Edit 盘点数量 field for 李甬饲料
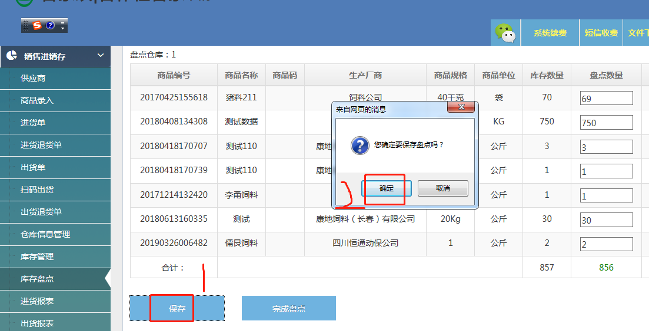 [x=607, y=195]
